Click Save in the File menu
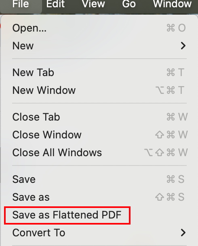Viewport: 198px width, 246px height. pos(99,179)
